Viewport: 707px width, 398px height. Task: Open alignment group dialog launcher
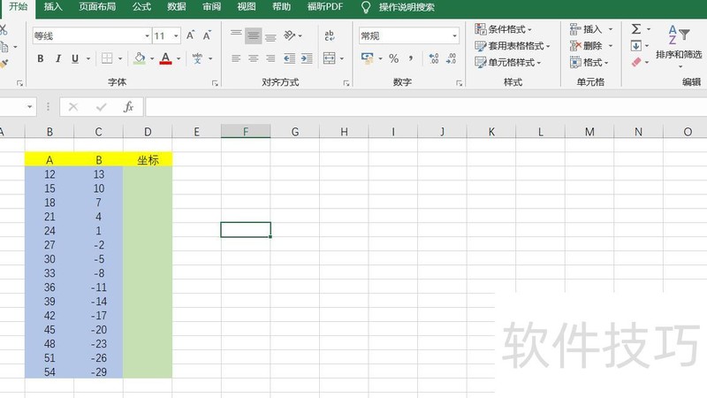coord(346,83)
